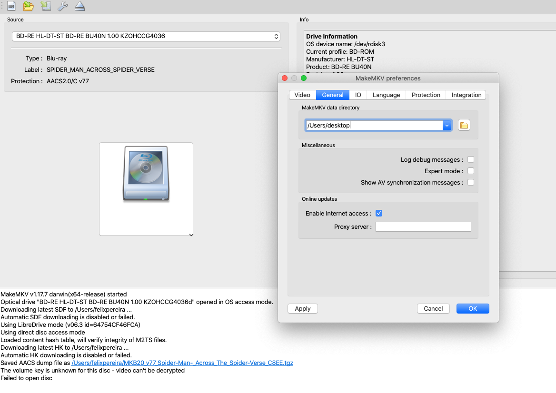Enable Expert mode
Viewport: 556px width, 393px height.
tap(470, 171)
